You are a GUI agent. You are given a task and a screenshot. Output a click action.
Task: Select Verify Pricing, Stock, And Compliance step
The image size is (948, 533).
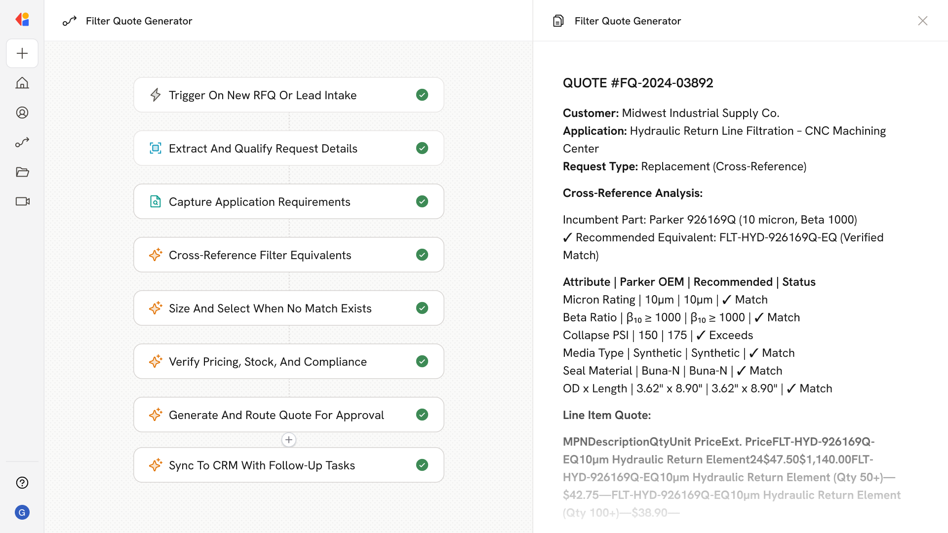point(268,361)
